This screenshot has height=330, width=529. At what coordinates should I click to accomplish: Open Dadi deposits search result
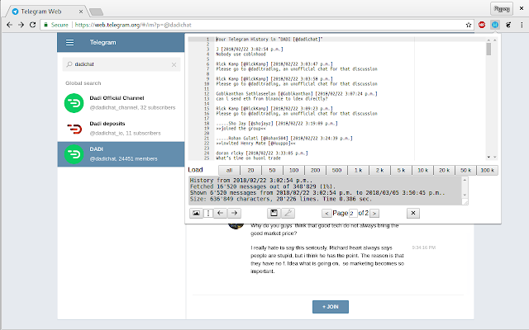tap(121, 129)
